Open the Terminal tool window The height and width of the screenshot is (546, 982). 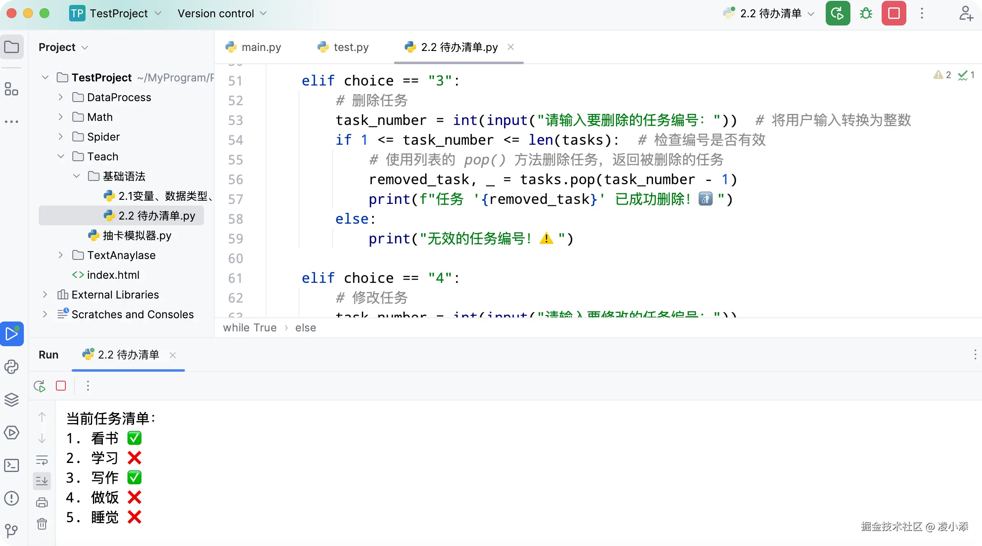point(12,465)
